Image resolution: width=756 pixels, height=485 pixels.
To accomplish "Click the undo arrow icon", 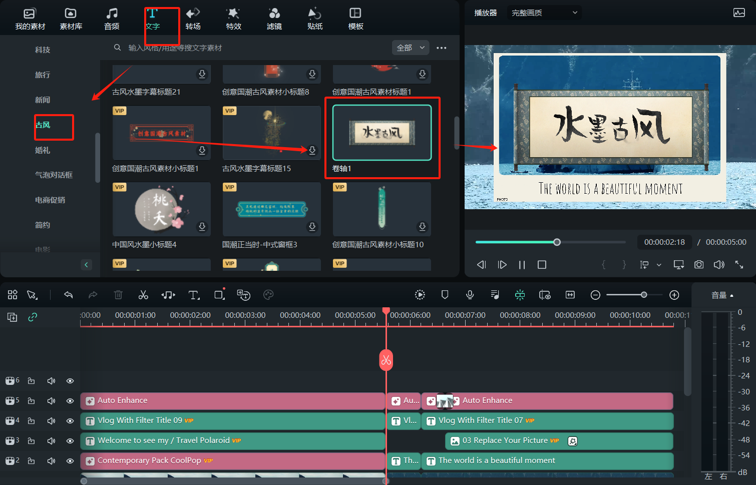I will coord(69,295).
